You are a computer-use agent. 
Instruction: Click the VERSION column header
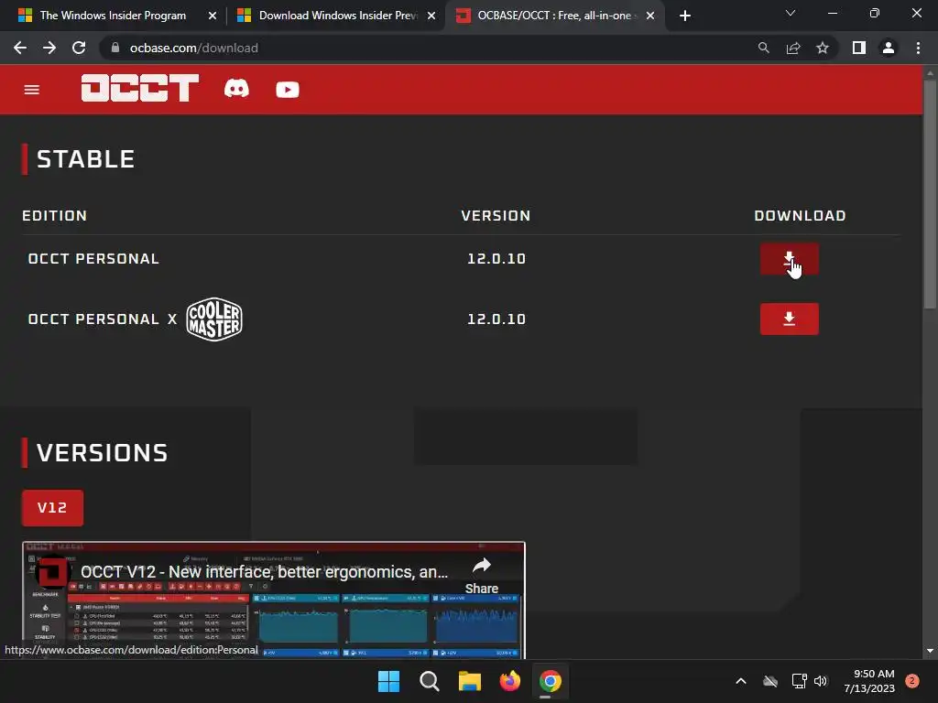tap(496, 216)
